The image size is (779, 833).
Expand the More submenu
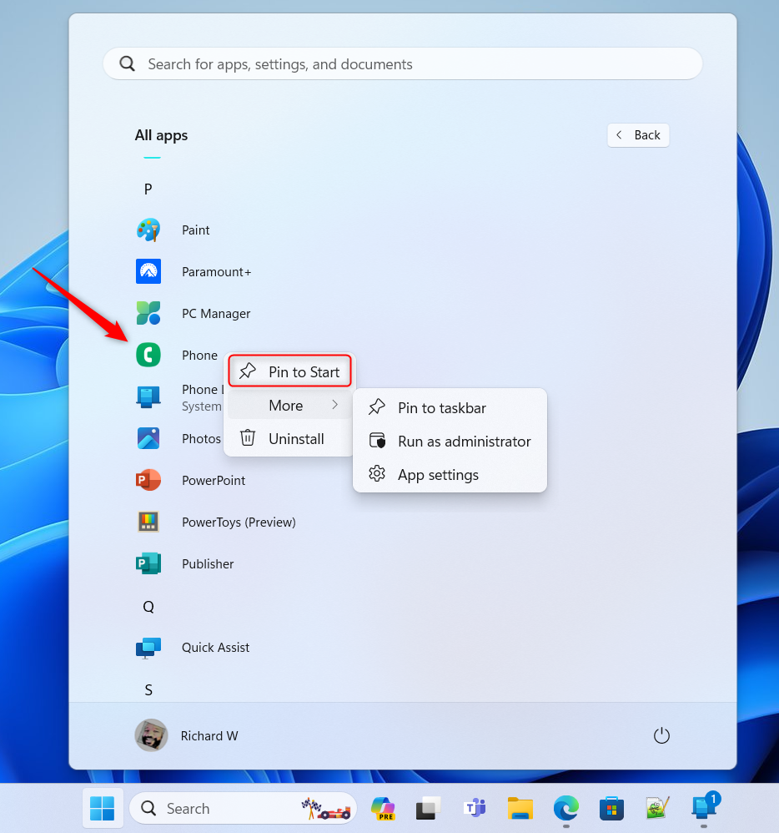coord(290,406)
